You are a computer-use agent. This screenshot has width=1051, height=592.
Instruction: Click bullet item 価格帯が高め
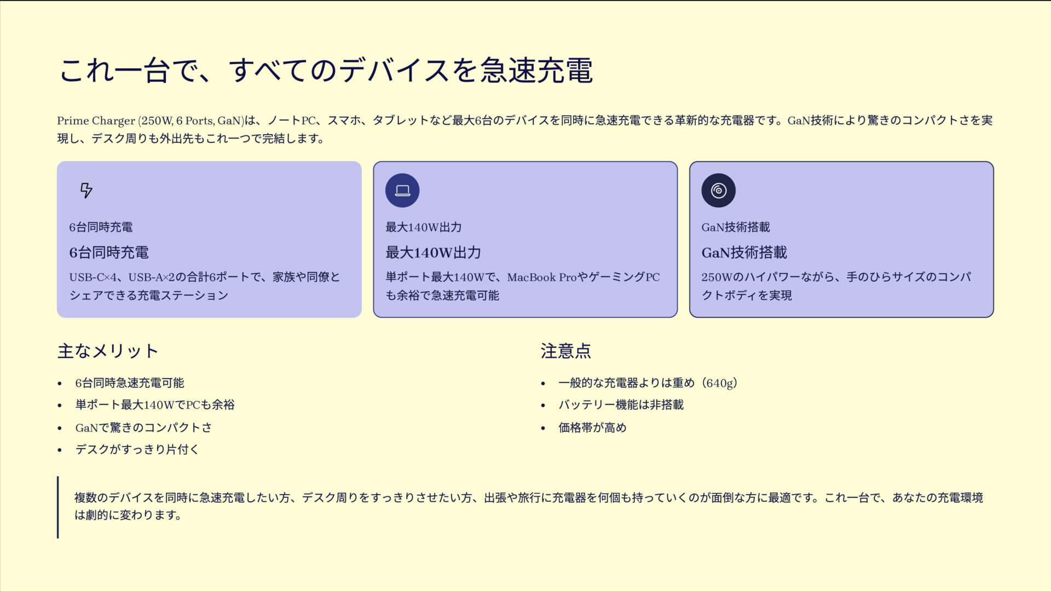pyautogui.click(x=592, y=427)
